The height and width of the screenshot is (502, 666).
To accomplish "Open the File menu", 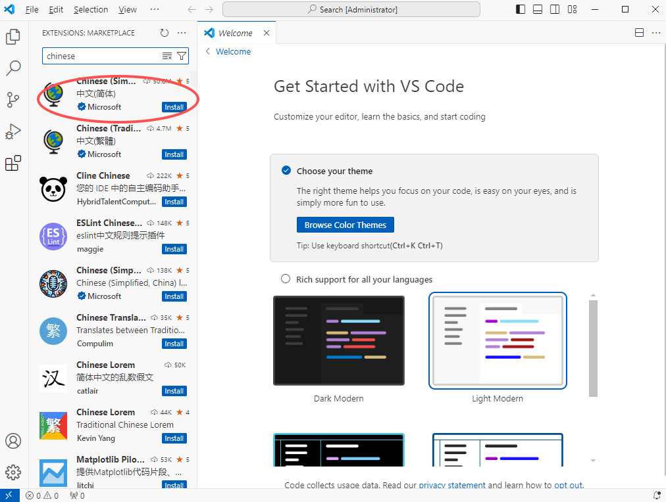I will [x=32, y=9].
